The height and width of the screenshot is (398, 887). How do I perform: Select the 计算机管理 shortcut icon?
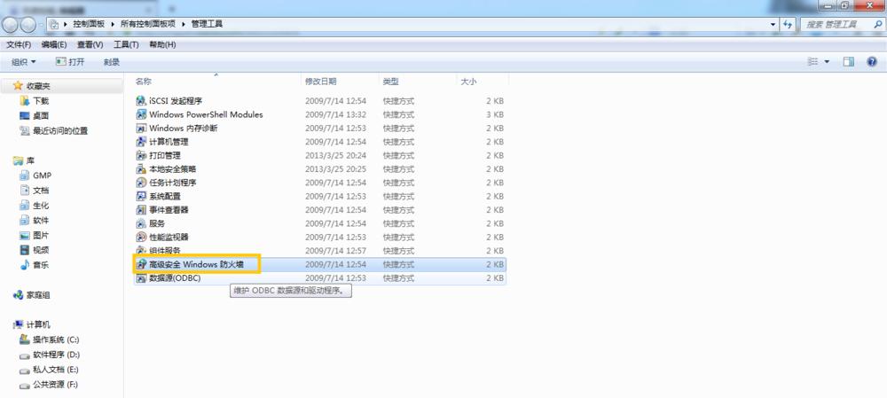coord(141,141)
